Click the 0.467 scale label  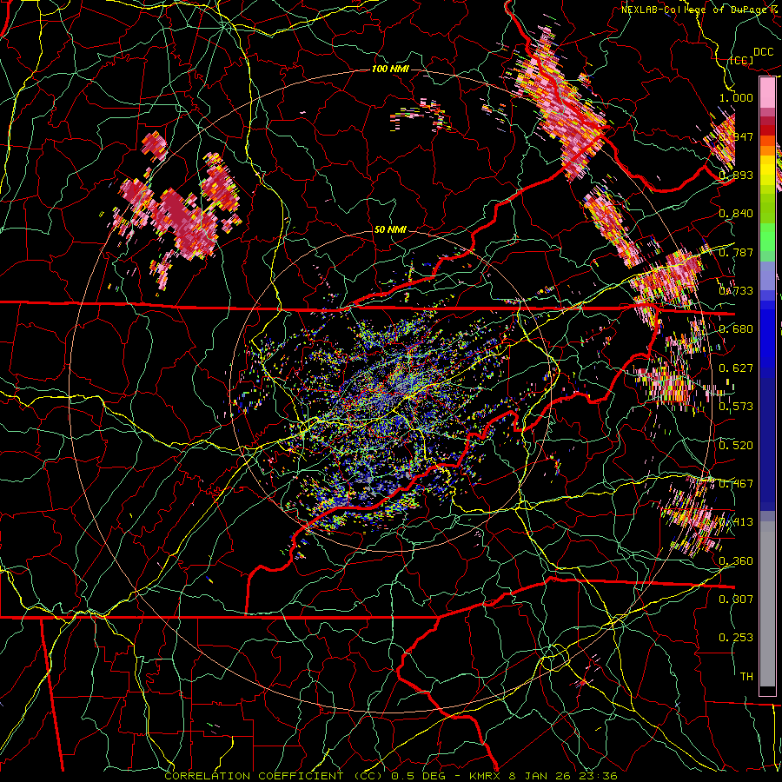coord(736,484)
